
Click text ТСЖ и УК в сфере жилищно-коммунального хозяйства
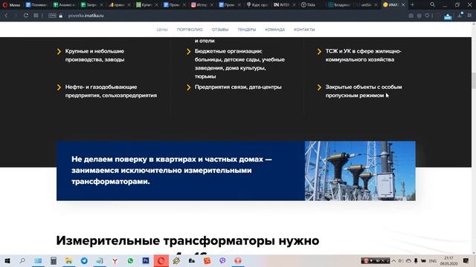pos(363,56)
